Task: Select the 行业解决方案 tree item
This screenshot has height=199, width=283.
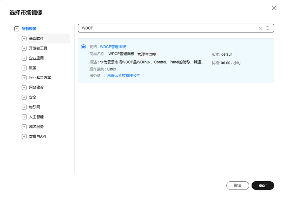Action: click(x=40, y=78)
